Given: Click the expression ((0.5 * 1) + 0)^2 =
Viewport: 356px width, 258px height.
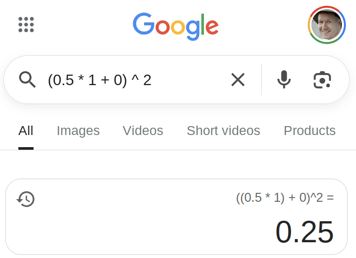Looking at the screenshot, I should point(285,198).
